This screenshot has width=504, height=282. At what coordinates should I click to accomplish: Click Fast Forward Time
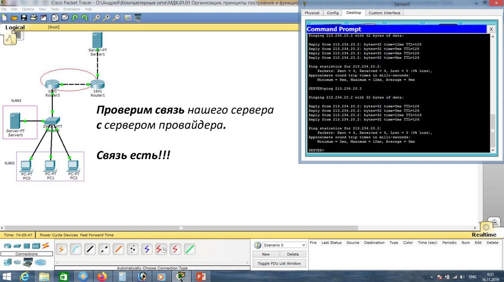click(97, 235)
